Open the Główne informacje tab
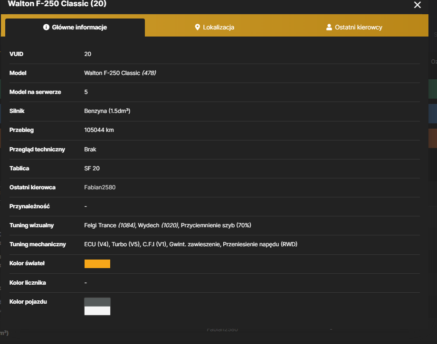The height and width of the screenshot is (344, 437). [75, 27]
